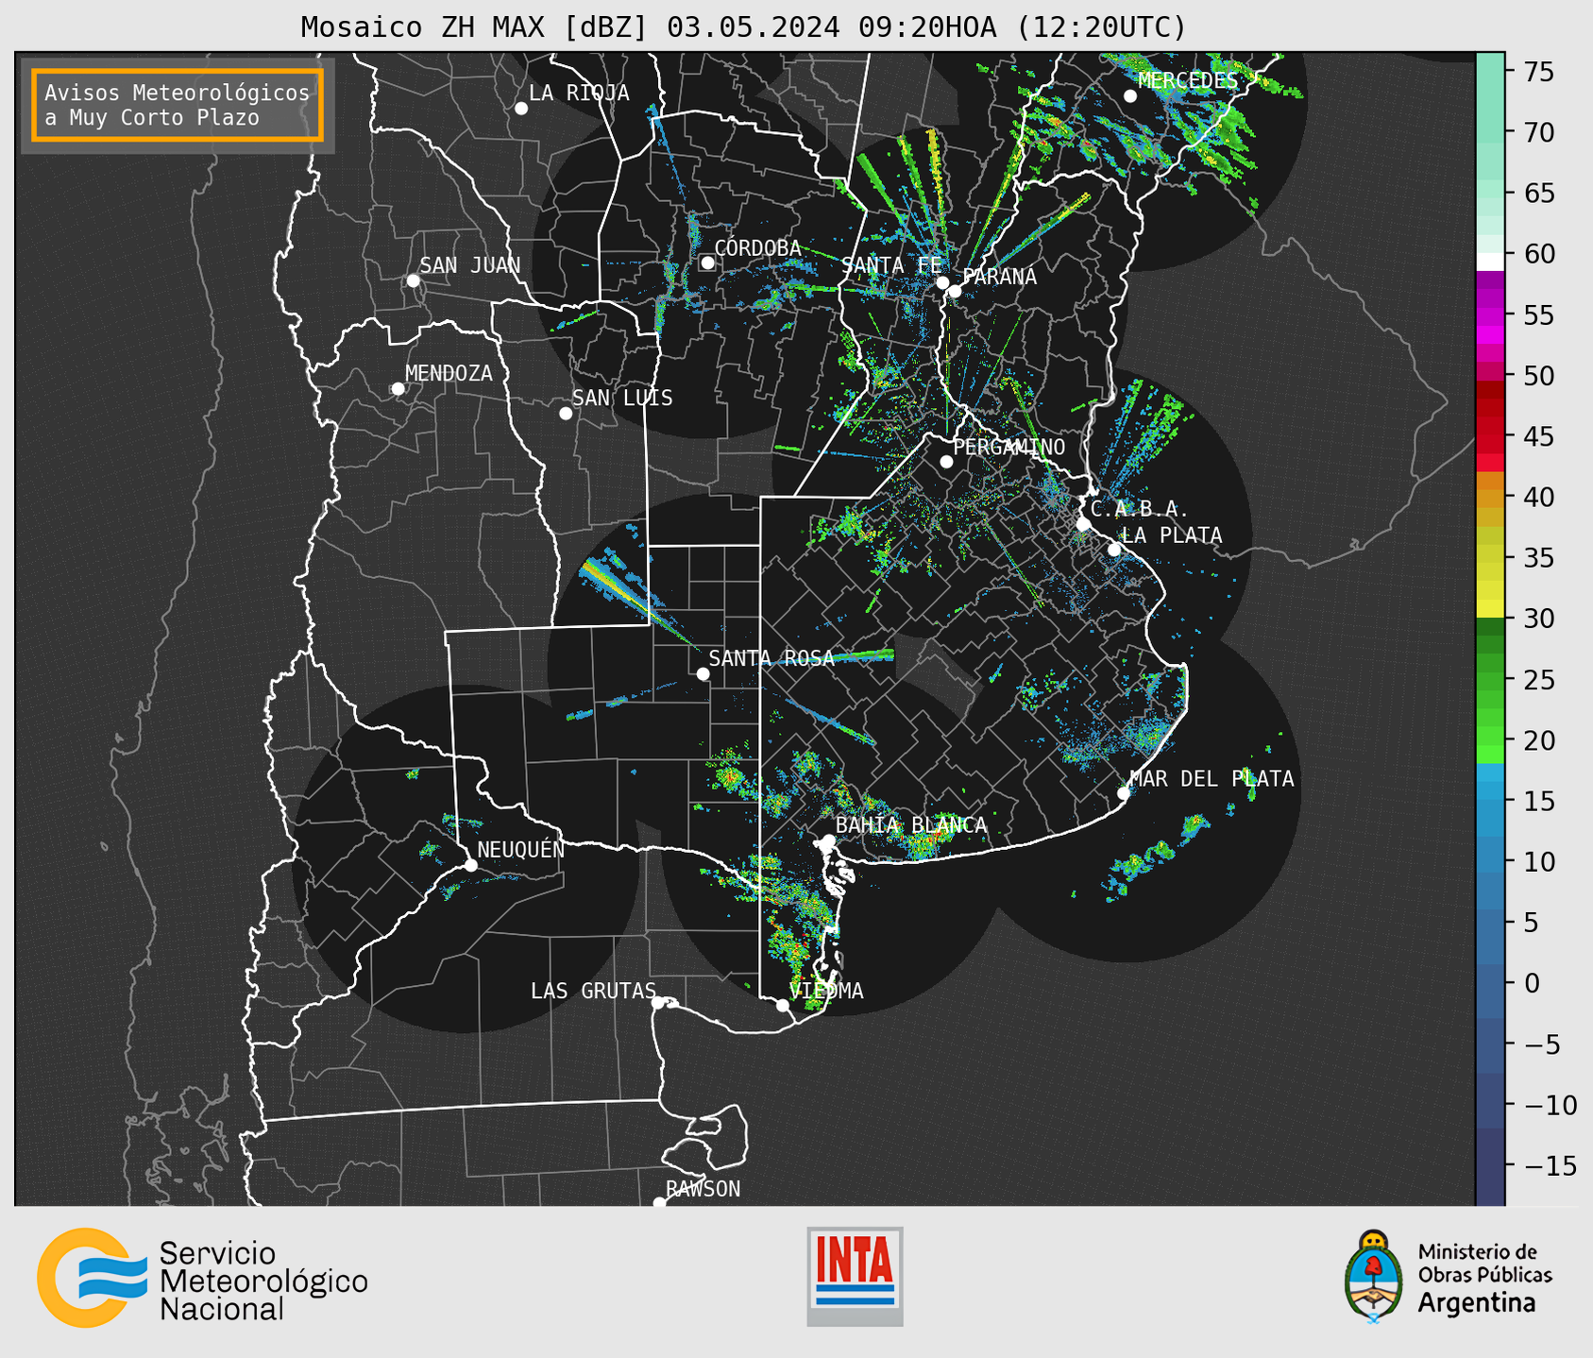Click the 0 tick label on the colorbar

click(x=1532, y=983)
